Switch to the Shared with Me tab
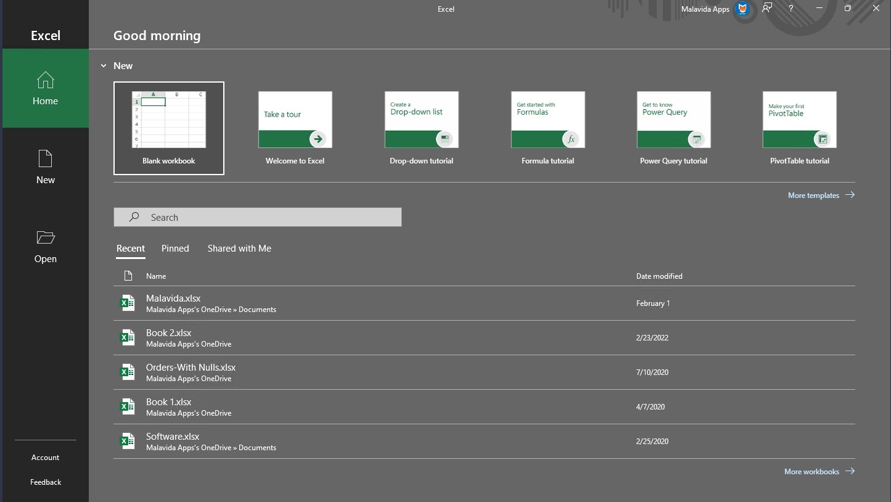This screenshot has height=502, width=891. 239,249
